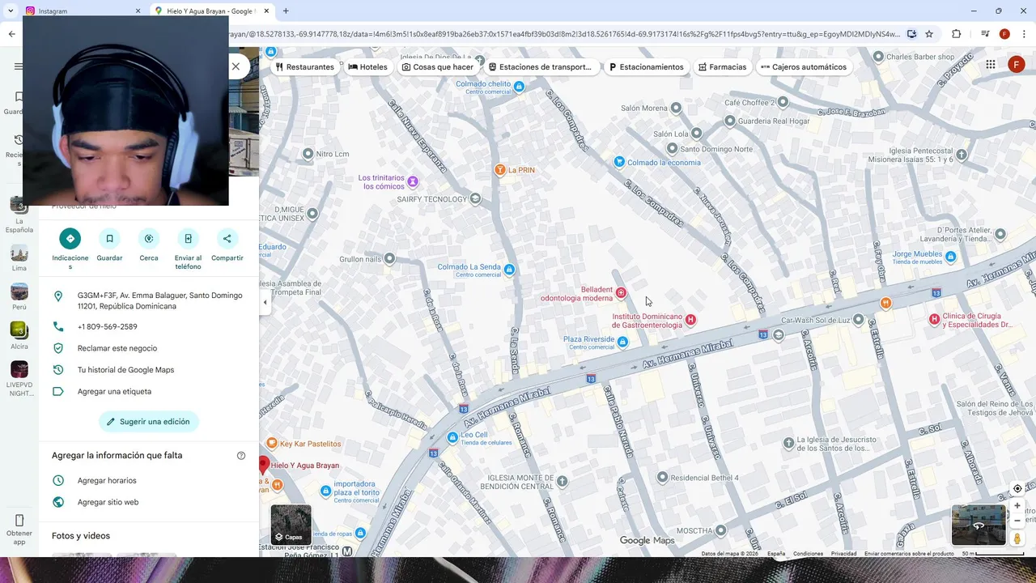Open help icon beside missing information
The height and width of the screenshot is (583, 1036).
241,456
